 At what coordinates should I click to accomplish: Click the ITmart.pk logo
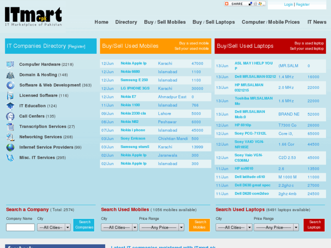coord(33,16)
